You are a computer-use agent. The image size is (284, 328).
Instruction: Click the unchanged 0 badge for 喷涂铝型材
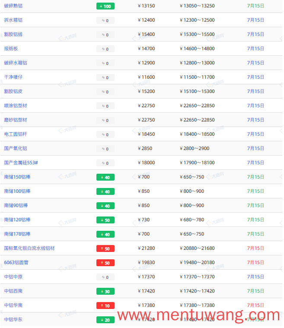pyautogui.click(x=105, y=106)
